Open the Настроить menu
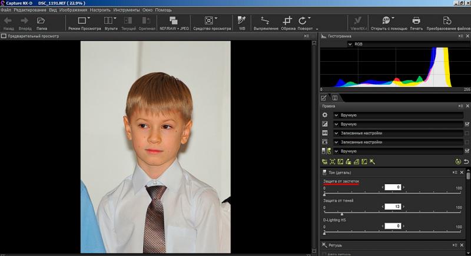Viewport: 471px width, 256px height. pos(100,10)
